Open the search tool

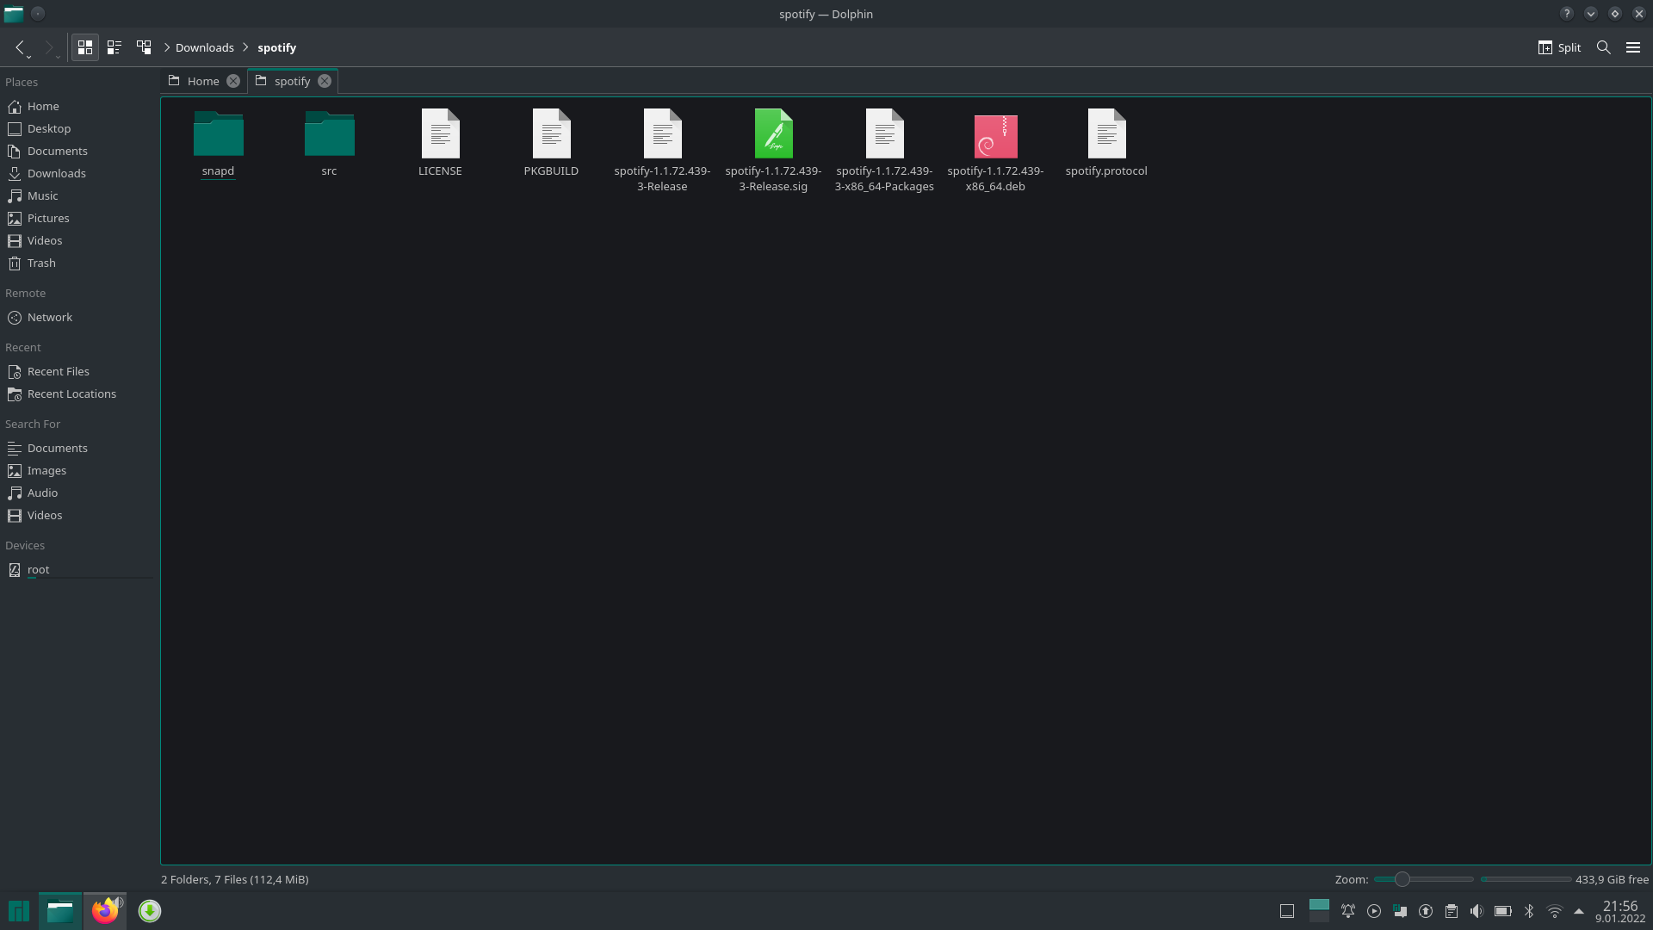(x=1603, y=47)
